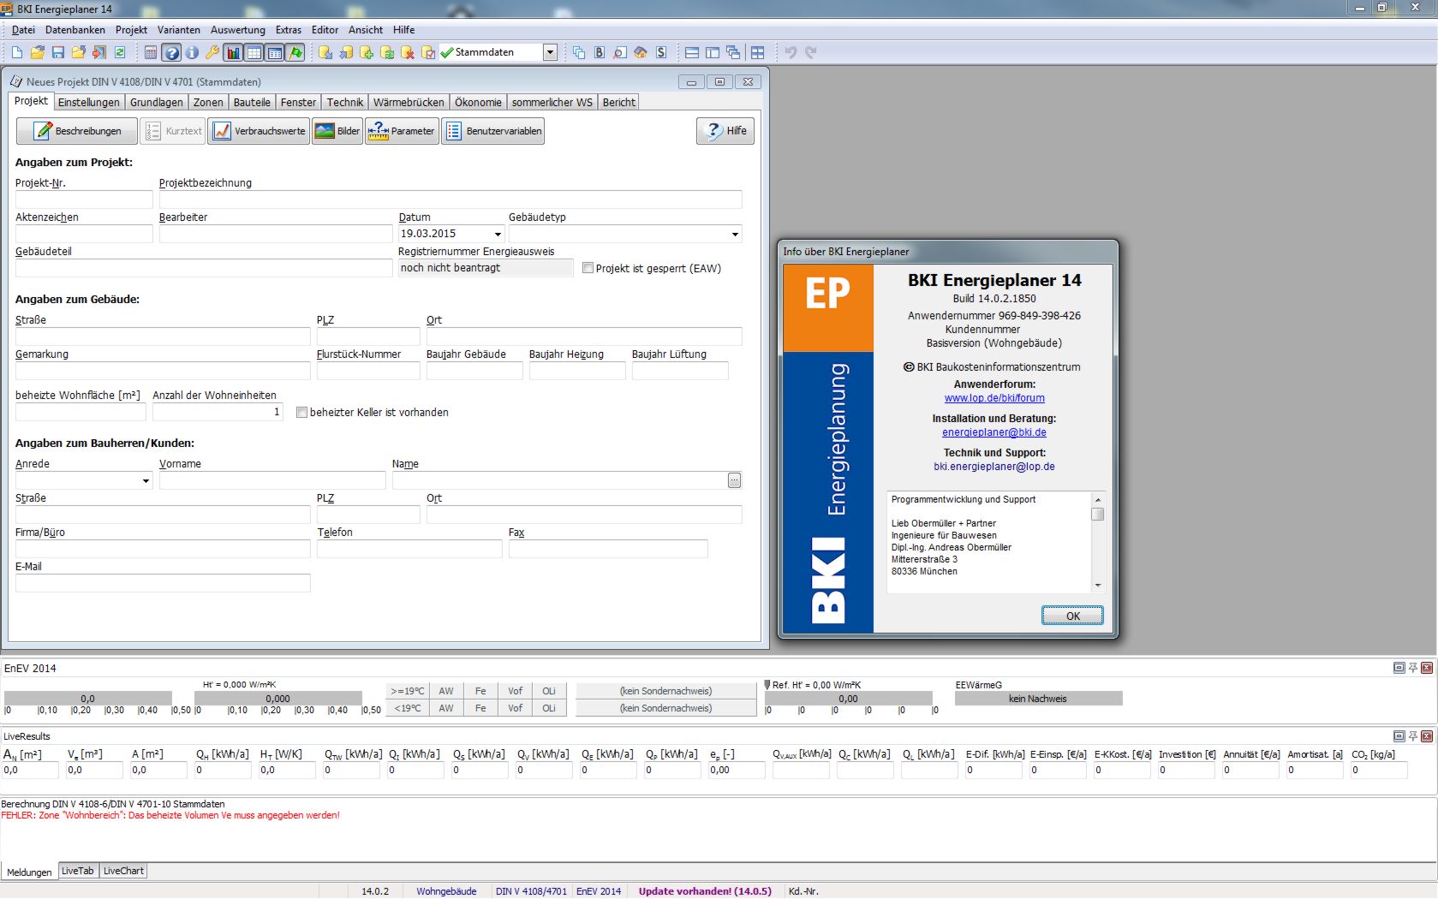Viewport: 1438px width, 899px height.
Task: Click the Bilder button
Action: [x=337, y=131]
